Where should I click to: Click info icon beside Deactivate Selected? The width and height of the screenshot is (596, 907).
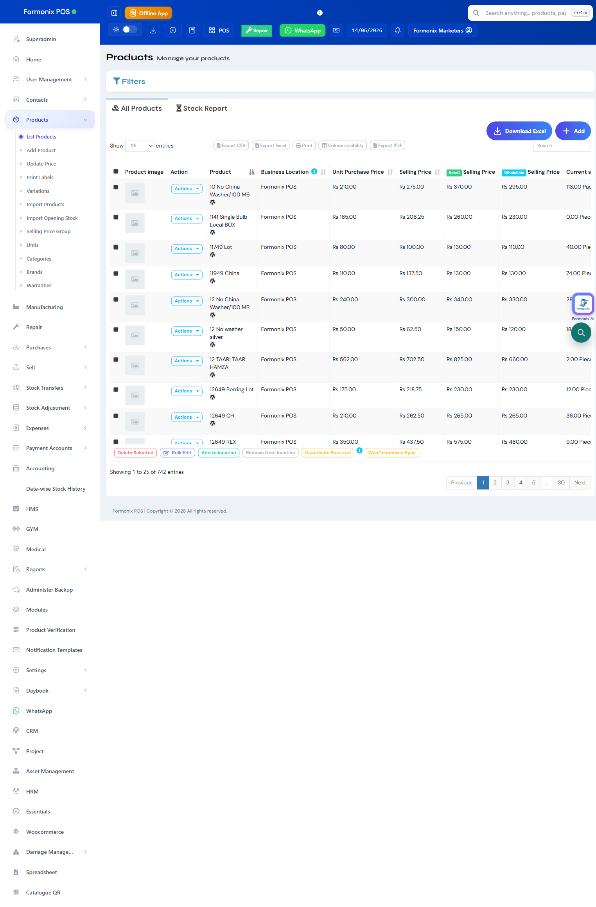(359, 450)
